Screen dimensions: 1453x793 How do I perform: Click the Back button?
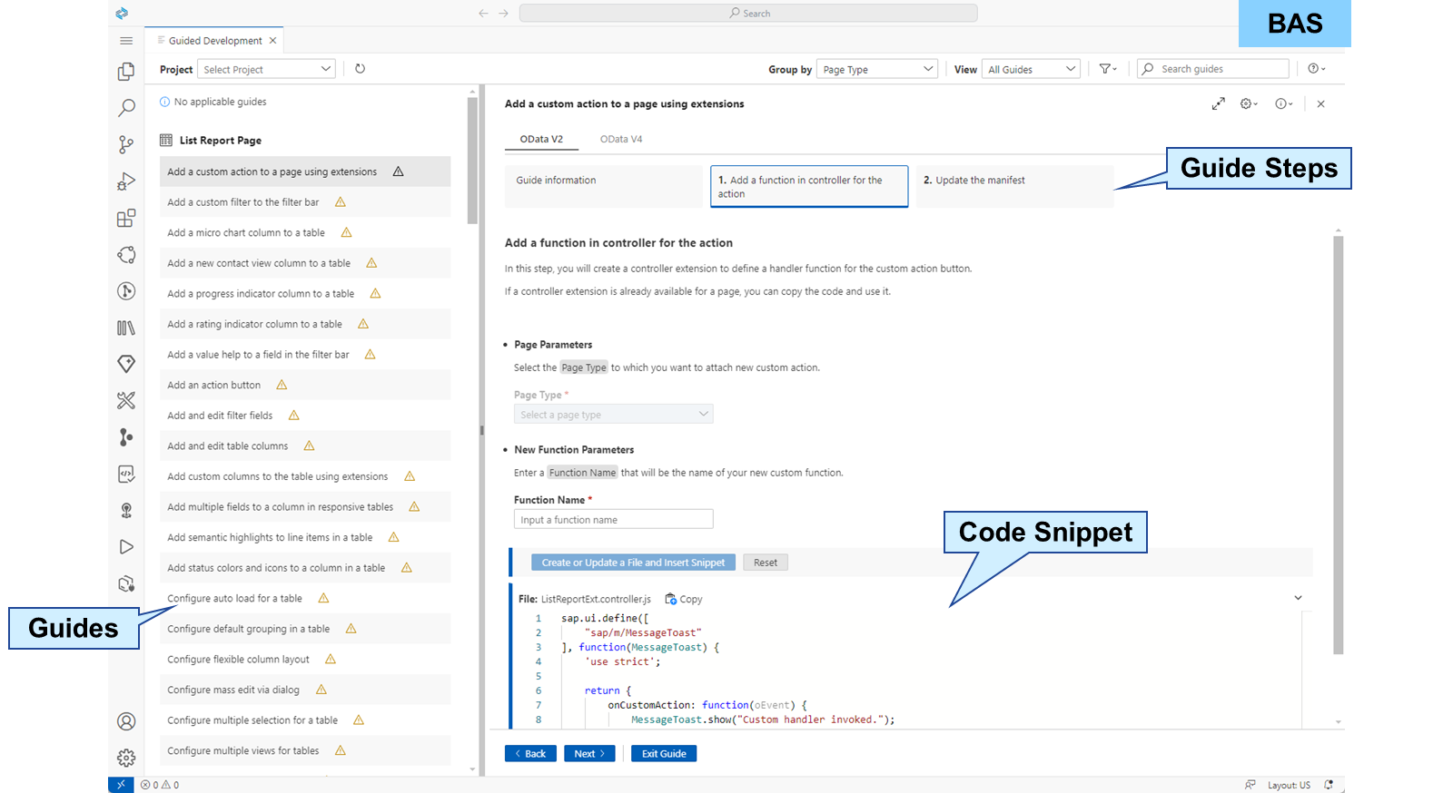[530, 753]
